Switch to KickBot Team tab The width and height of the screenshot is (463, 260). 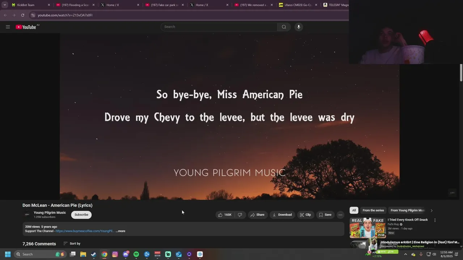coord(30,5)
